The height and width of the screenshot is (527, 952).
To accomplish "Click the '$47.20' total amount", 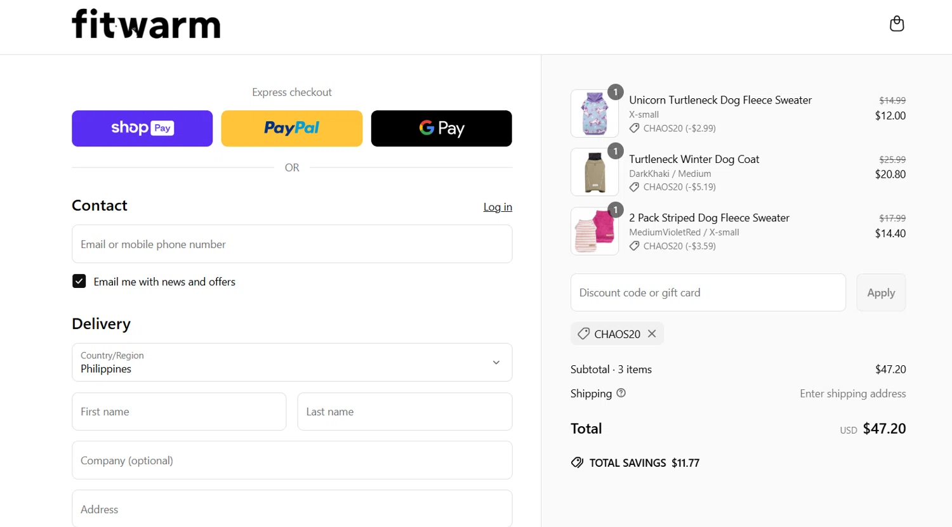I will coord(884,429).
